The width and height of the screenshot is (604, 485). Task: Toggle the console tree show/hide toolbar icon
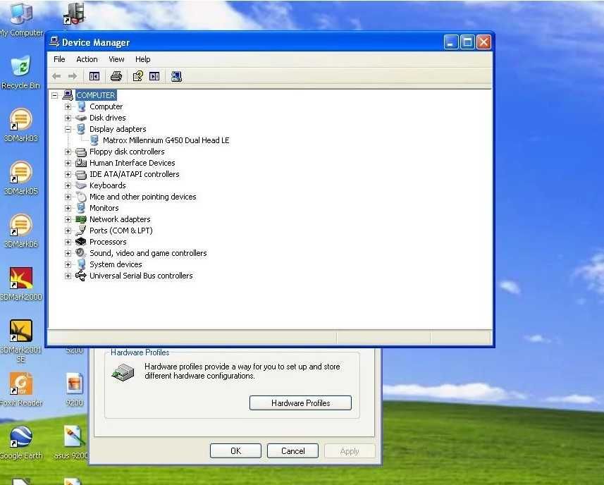[94, 76]
